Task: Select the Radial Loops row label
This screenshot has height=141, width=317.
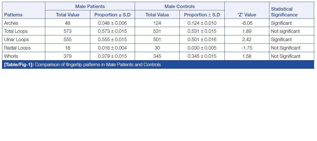Action: tap(17, 48)
